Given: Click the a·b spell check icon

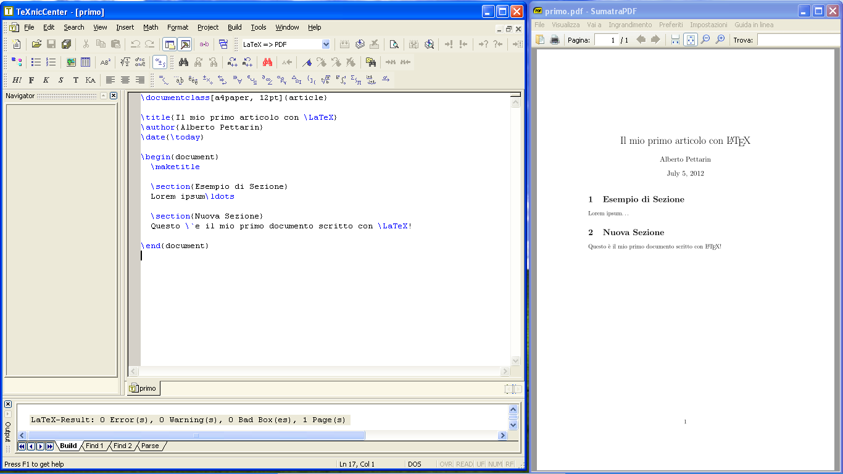Looking at the screenshot, I should click(x=204, y=44).
